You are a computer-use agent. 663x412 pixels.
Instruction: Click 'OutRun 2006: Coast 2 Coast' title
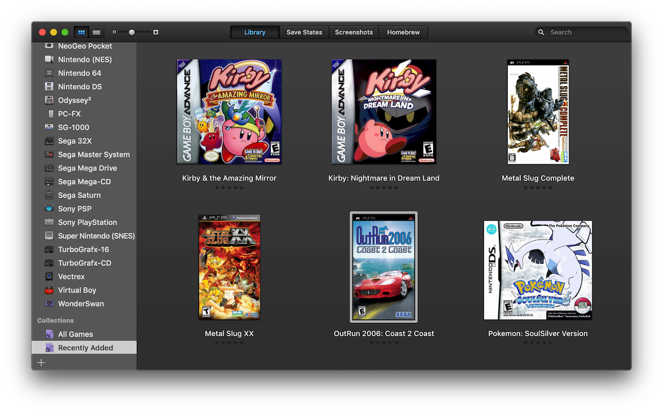click(x=384, y=333)
